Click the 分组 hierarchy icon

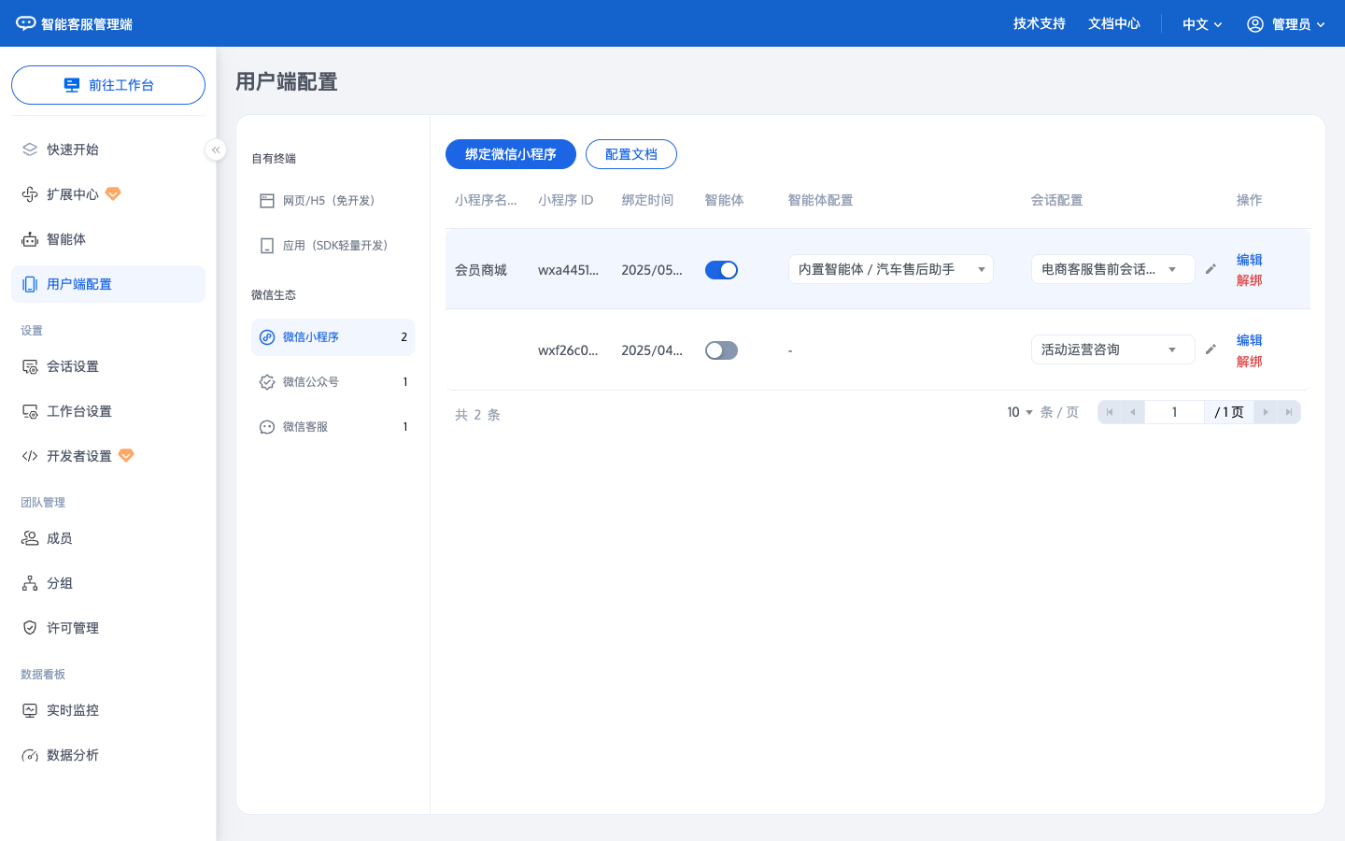click(30, 583)
